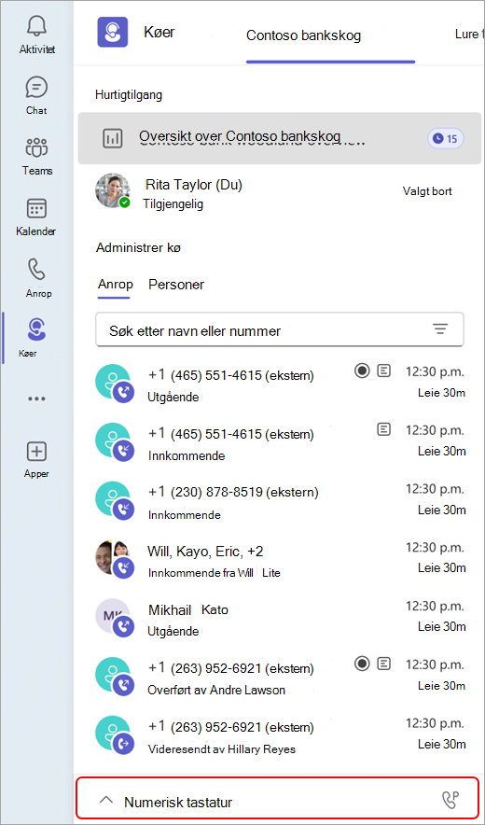
Task: Show more apps with the ellipsis
Action: [x=36, y=399]
